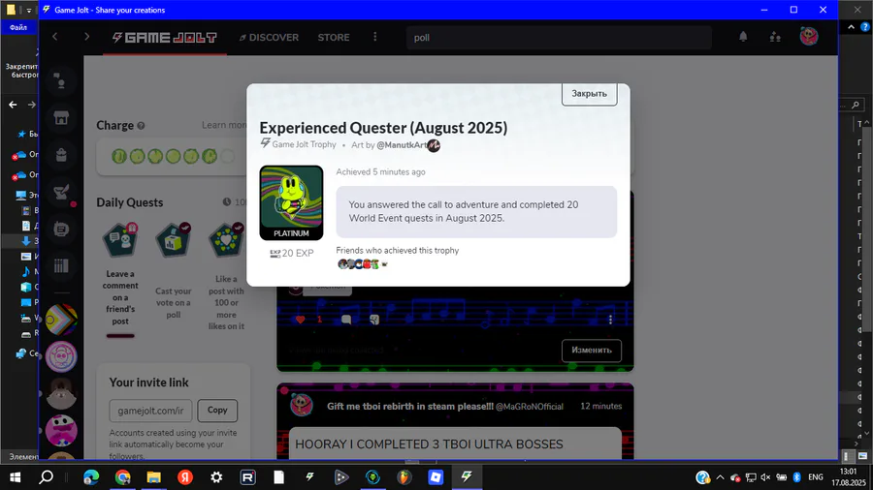This screenshot has height=490, width=873.
Task: Click the platinum trophy thumbnail image
Action: pos(291,202)
